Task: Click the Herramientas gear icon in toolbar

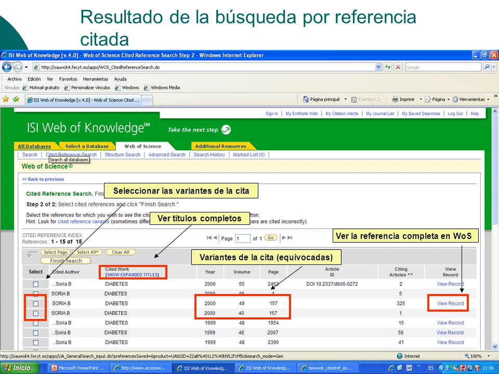Action: click(455, 100)
